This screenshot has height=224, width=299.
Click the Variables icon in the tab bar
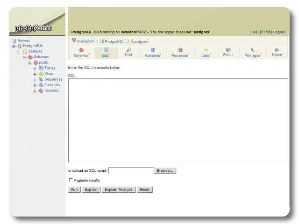[x=152, y=49]
